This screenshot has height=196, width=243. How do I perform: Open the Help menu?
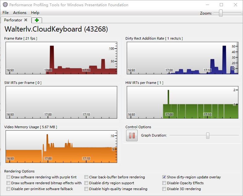(x=35, y=13)
